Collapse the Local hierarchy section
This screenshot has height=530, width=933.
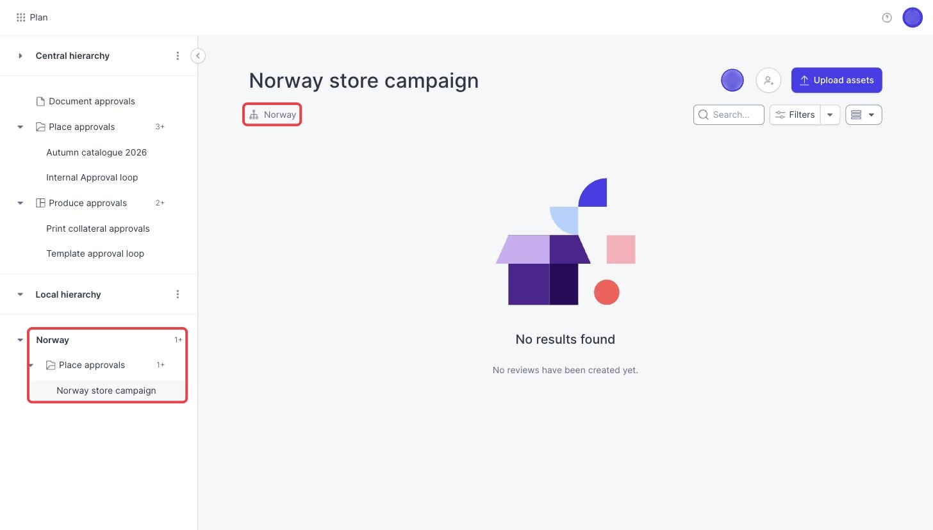coord(21,294)
